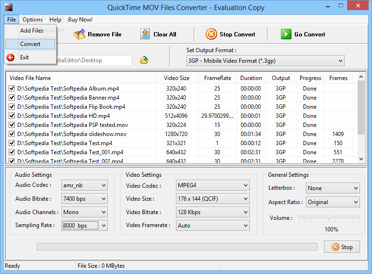372x274 pixels.
Task: Click the orange Stop Convert icon
Action: (x=211, y=34)
